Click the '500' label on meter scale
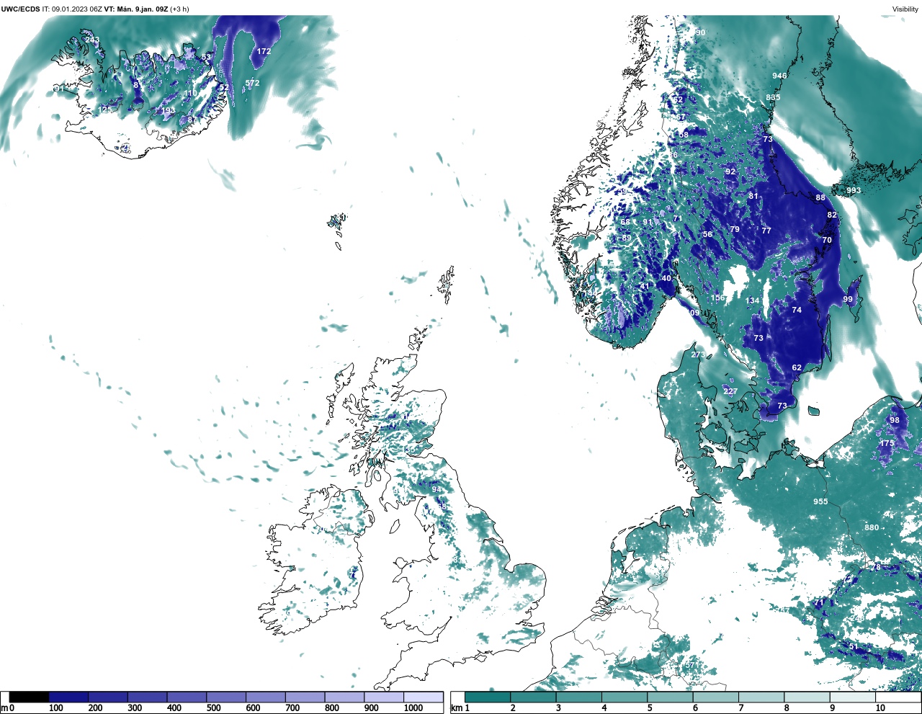922x714 pixels. 213,708
